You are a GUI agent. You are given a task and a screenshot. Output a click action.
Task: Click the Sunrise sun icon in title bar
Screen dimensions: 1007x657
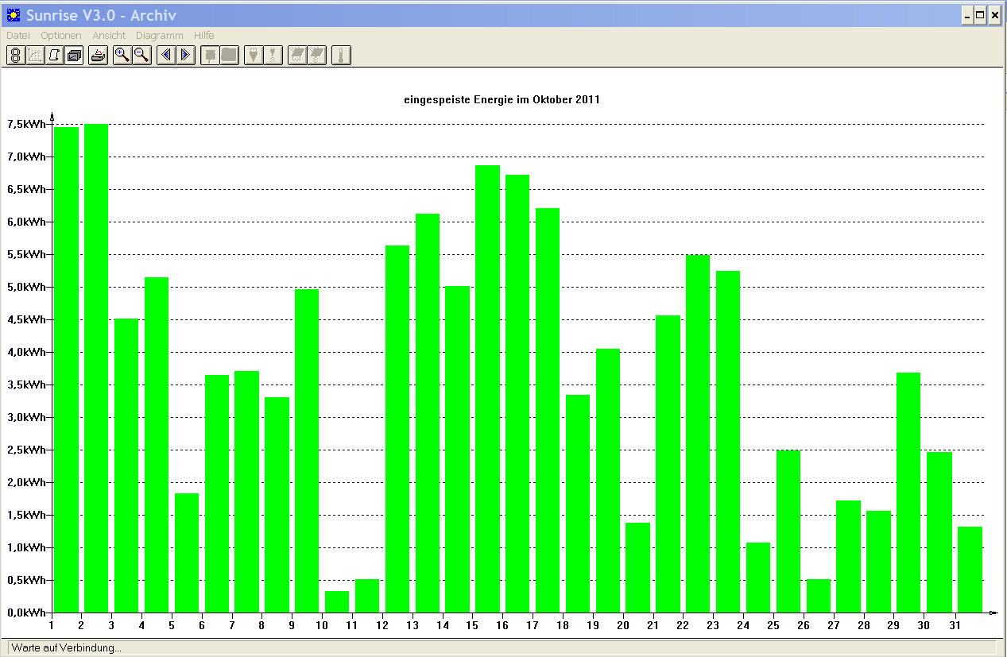tap(14, 14)
